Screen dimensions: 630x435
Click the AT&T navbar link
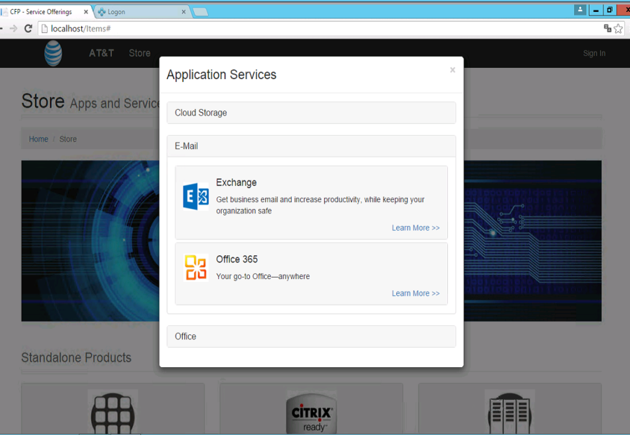coord(101,53)
